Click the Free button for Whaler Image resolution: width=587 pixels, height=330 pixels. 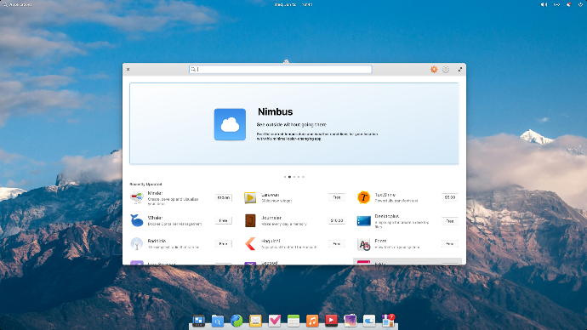point(224,221)
